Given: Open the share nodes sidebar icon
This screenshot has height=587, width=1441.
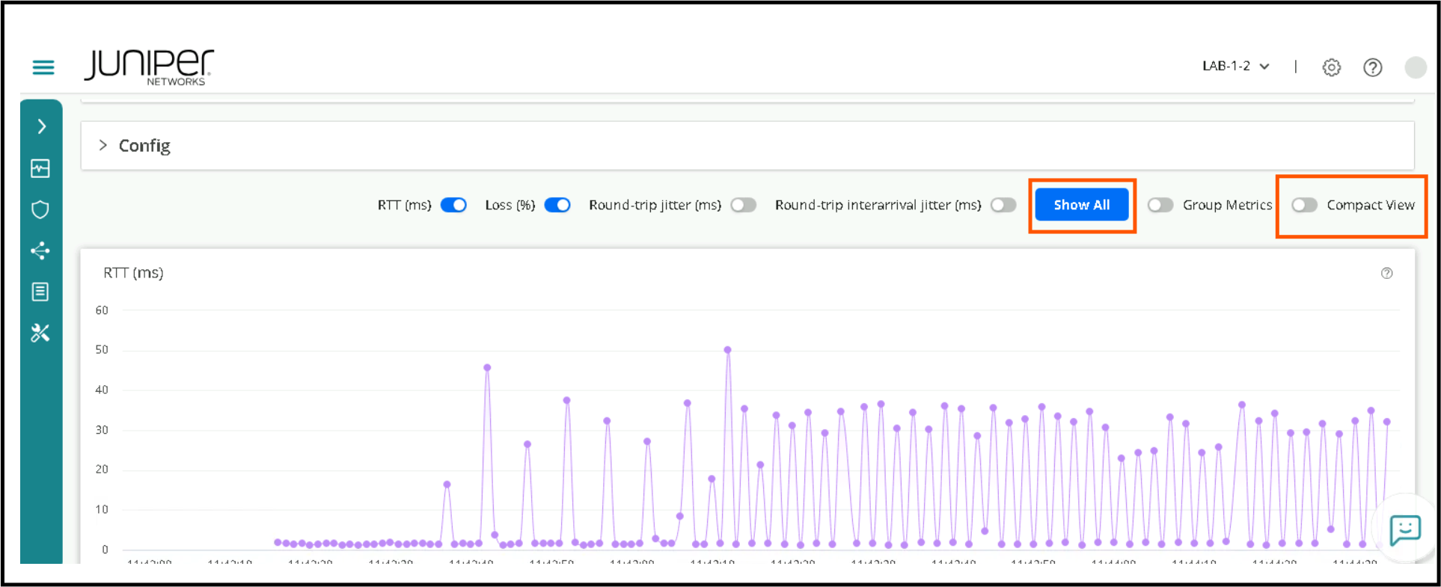Looking at the screenshot, I should pyautogui.click(x=40, y=251).
